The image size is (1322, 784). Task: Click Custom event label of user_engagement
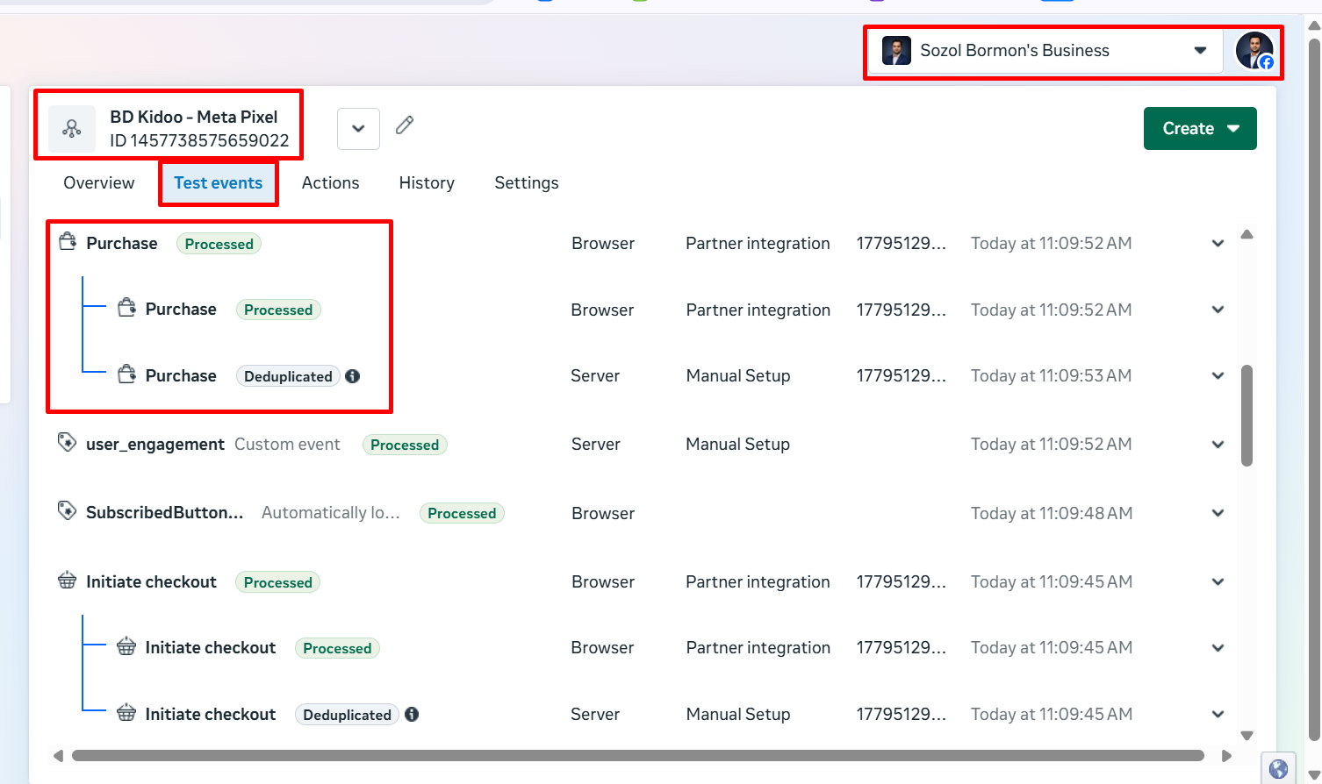(x=287, y=445)
